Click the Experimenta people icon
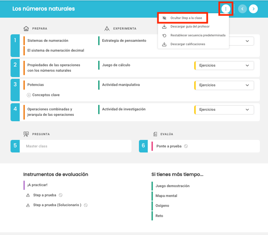This screenshot has width=268, height=235. coord(107,28)
